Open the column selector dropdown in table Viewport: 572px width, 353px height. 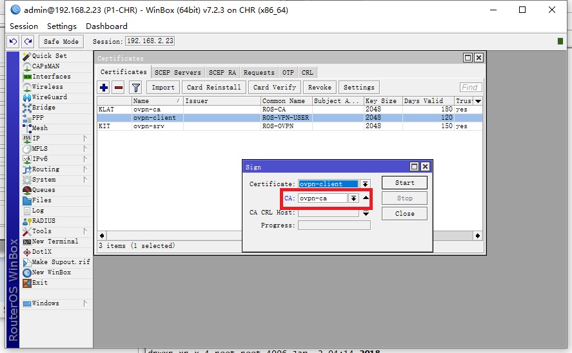[x=478, y=101]
